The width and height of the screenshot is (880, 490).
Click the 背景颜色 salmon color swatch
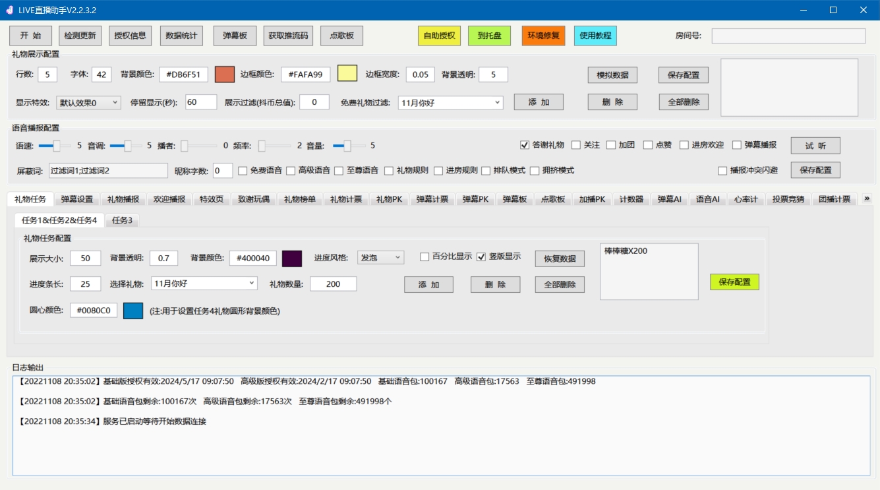tap(225, 74)
